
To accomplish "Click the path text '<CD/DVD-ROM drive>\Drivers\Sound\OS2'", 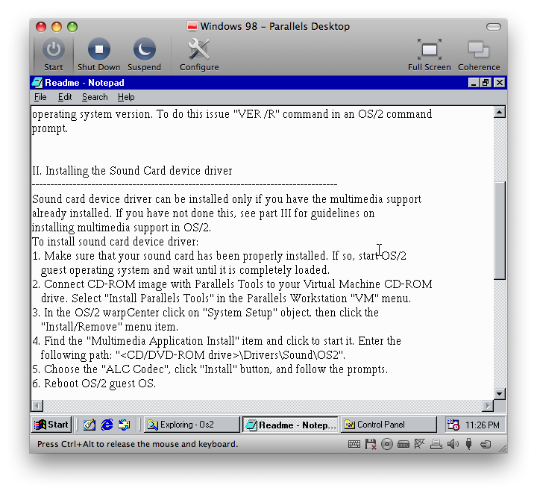I will click(x=227, y=355).
